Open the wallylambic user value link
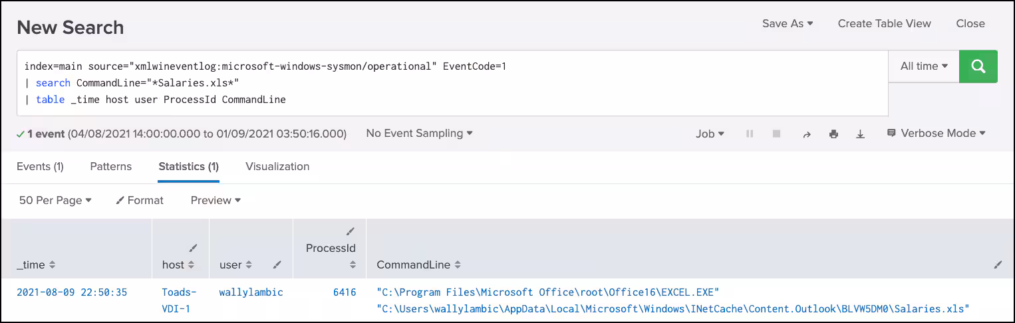 click(251, 292)
